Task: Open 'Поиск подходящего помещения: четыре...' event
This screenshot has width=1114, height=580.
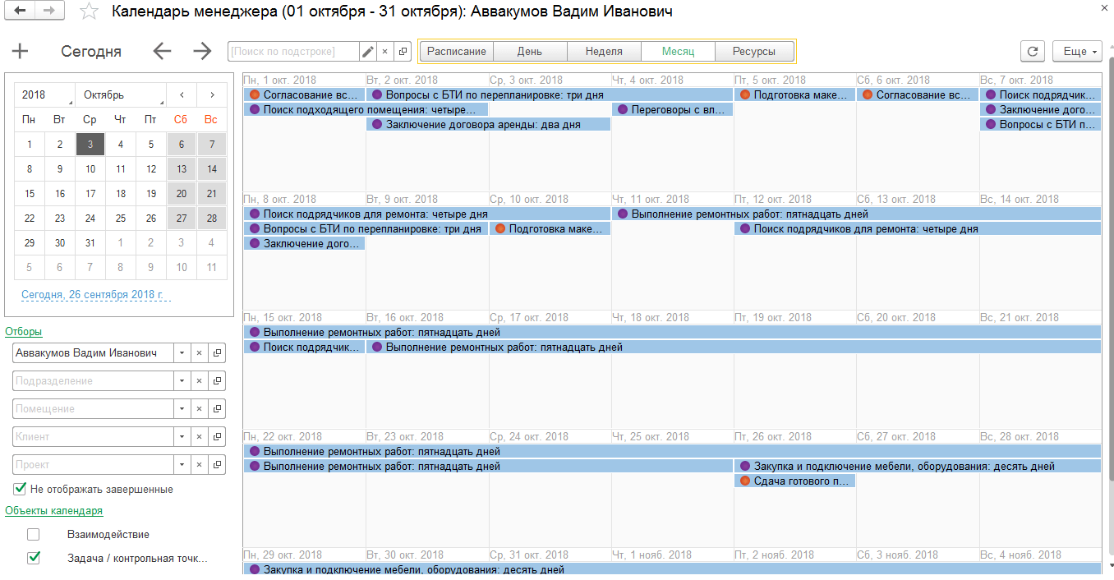Action: [x=366, y=109]
